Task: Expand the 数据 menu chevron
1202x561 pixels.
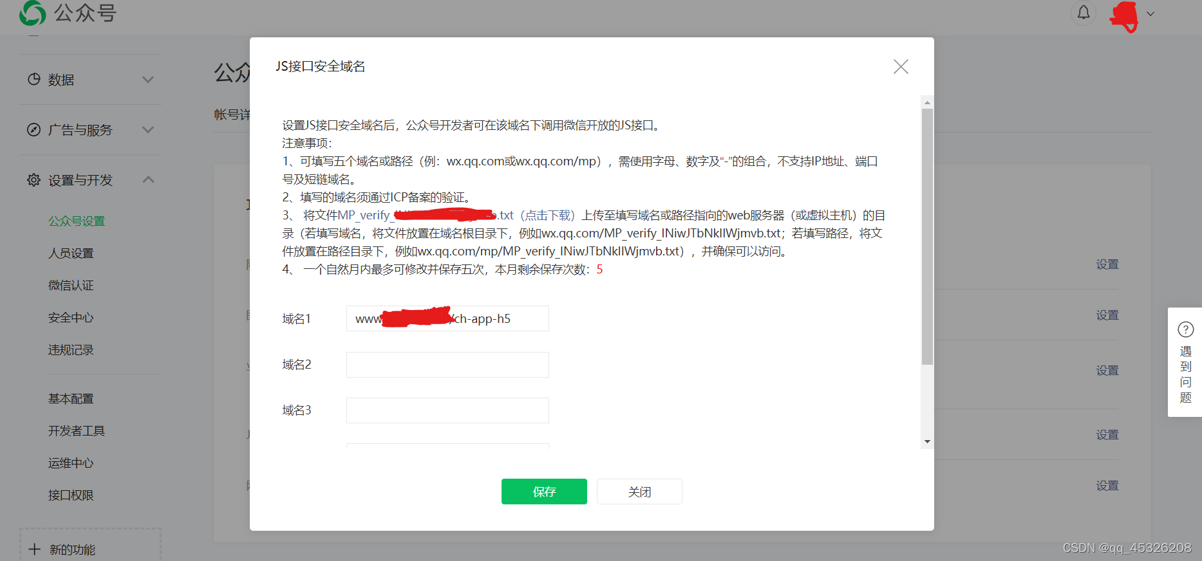Action: click(148, 80)
